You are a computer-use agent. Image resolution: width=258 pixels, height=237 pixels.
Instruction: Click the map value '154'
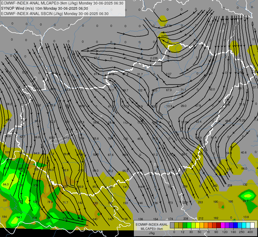click(155, 219)
